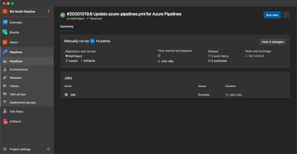Click the RN-Build-Pipeline project avatar
The image size is (297, 154).
coord(5,11)
